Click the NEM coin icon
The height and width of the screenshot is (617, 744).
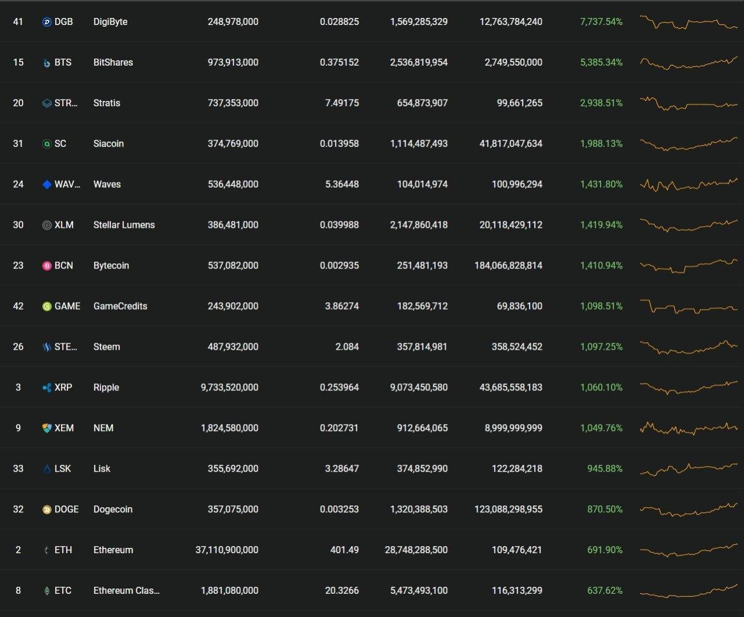click(47, 428)
